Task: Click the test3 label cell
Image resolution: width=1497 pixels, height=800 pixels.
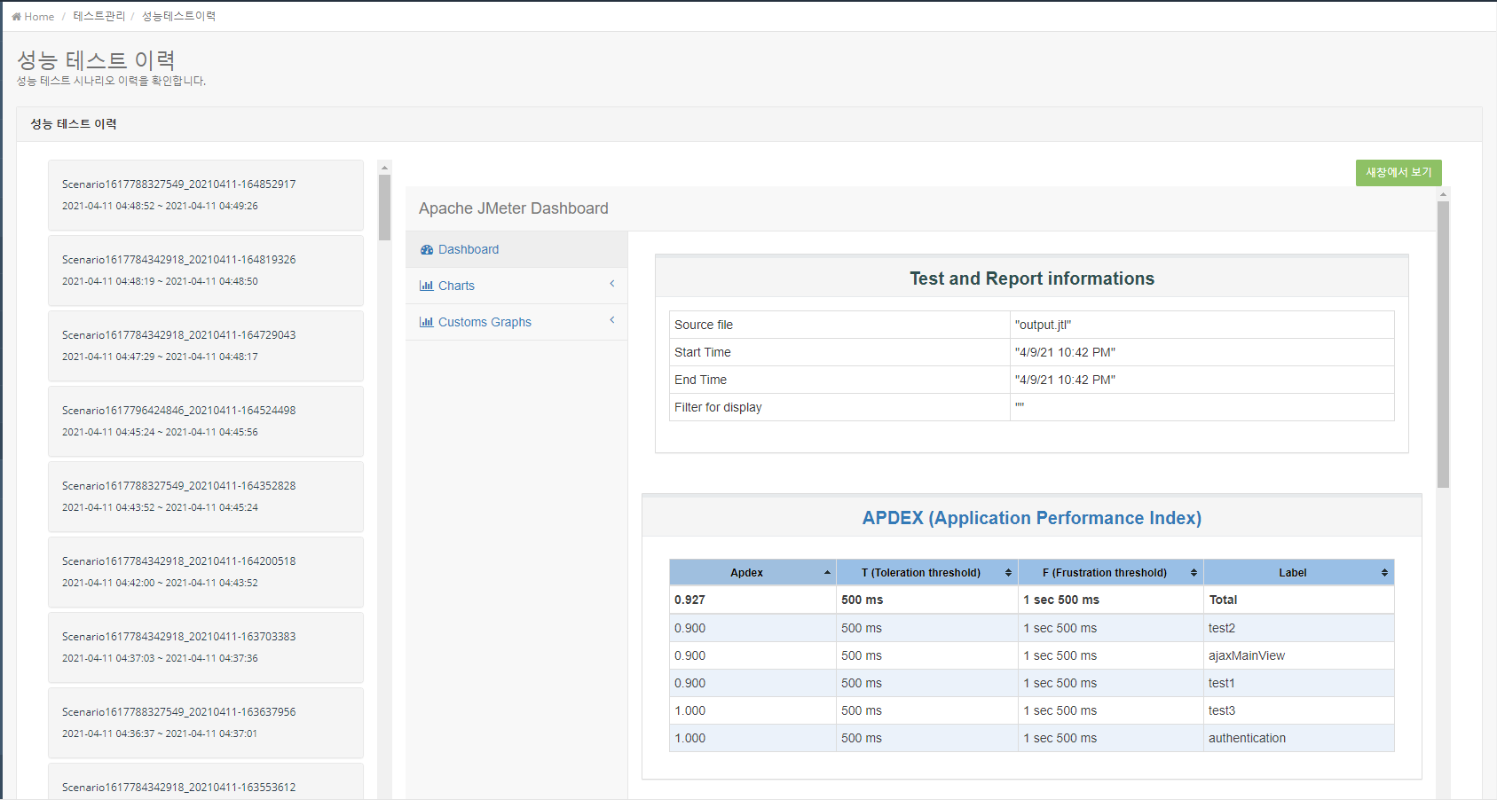Action: coord(1298,710)
